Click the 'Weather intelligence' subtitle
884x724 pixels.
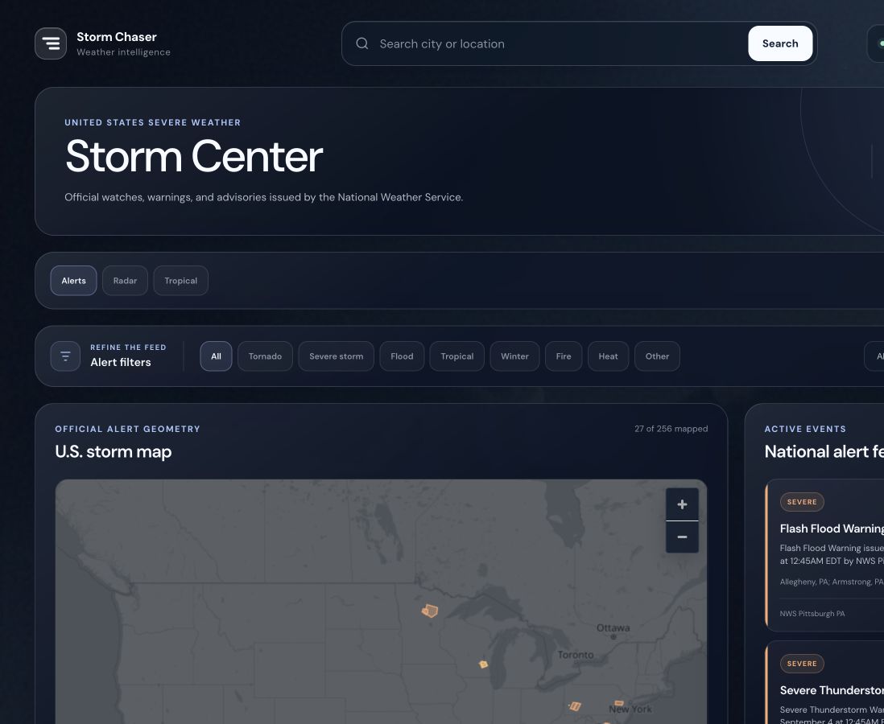tap(123, 52)
